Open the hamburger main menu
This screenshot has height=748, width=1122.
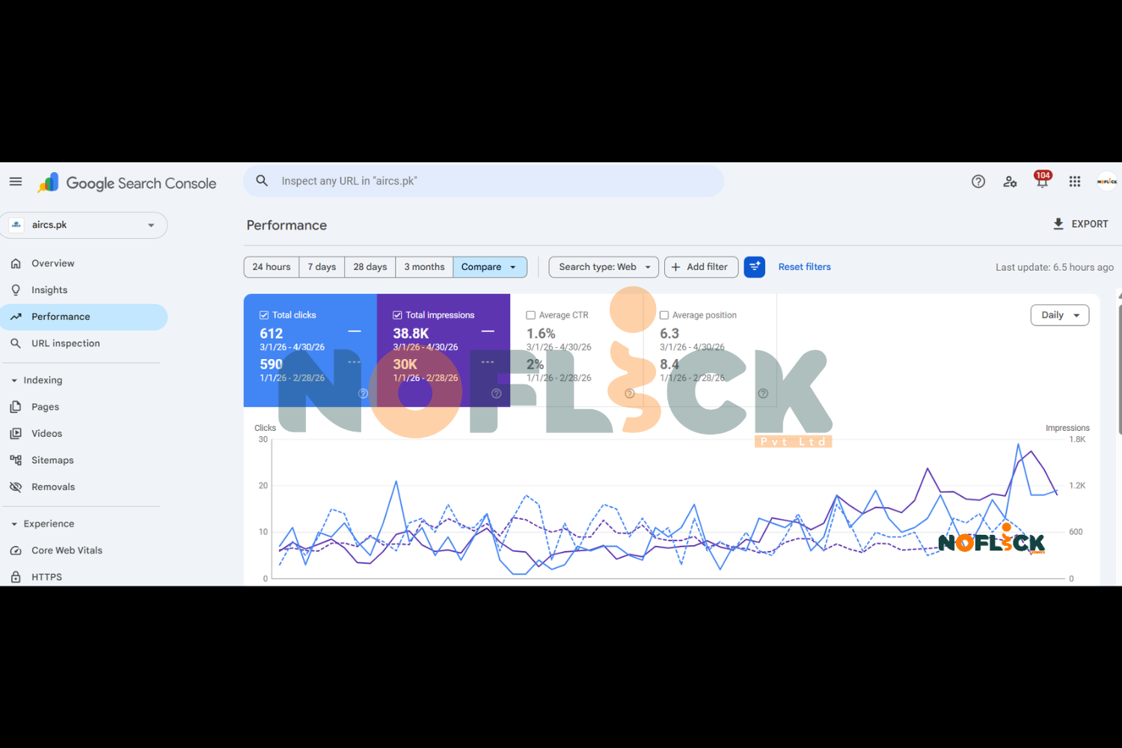click(16, 182)
